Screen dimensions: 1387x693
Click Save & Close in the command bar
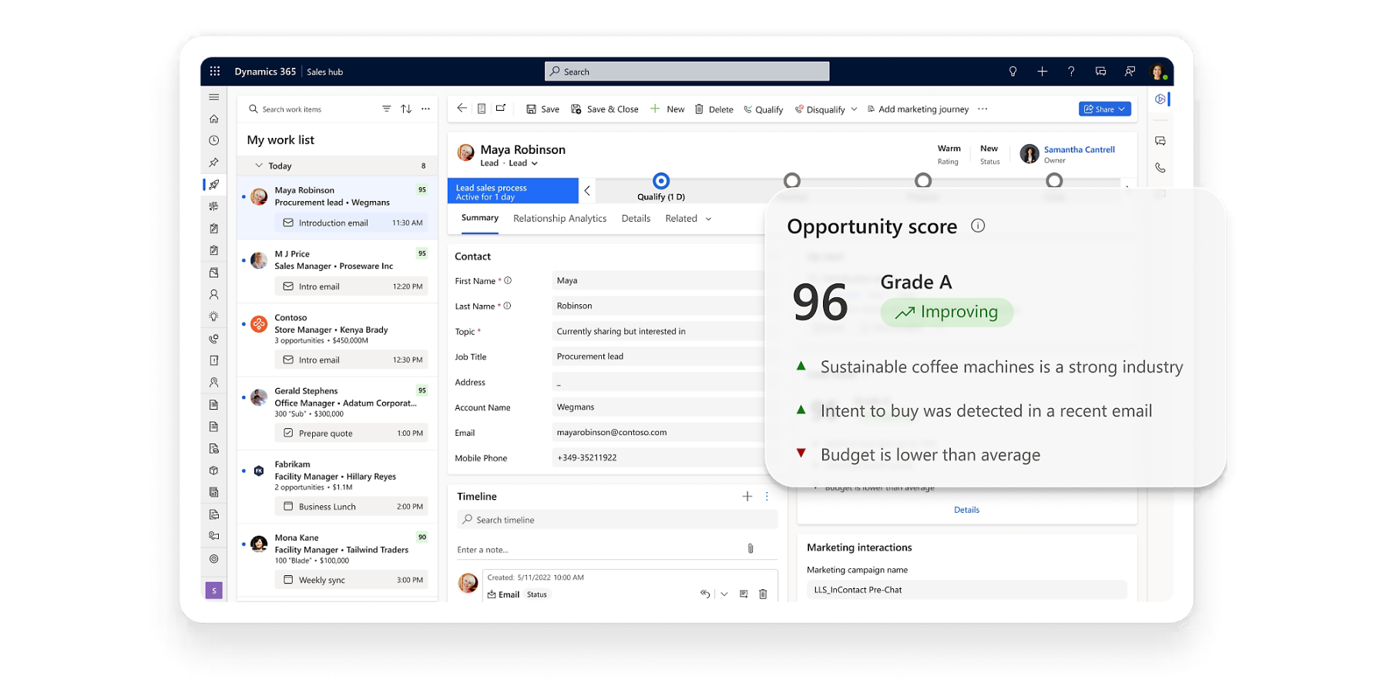(x=605, y=109)
